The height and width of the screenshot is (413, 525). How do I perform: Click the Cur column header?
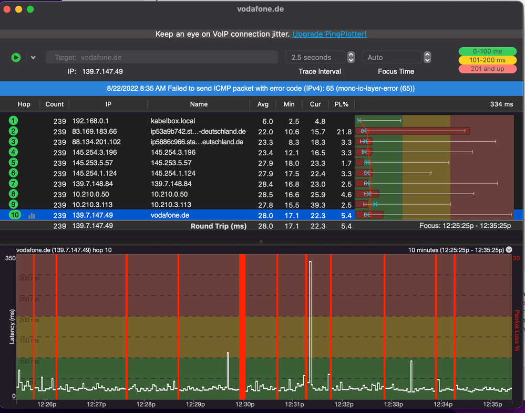(315, 104)
